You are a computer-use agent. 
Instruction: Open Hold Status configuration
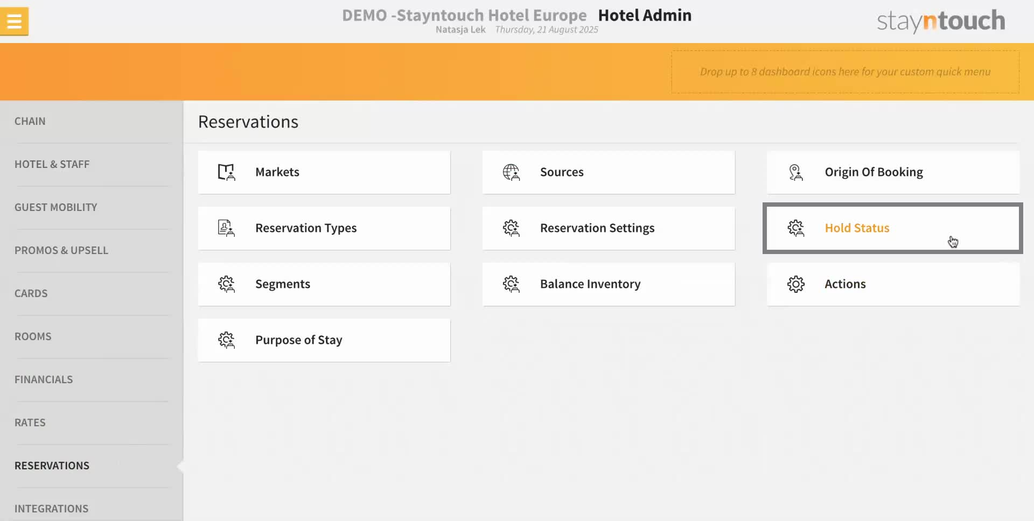pyautogui.click(x=893, y=228)
